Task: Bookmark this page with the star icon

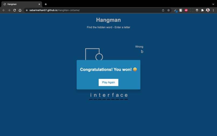Action: 169,10
